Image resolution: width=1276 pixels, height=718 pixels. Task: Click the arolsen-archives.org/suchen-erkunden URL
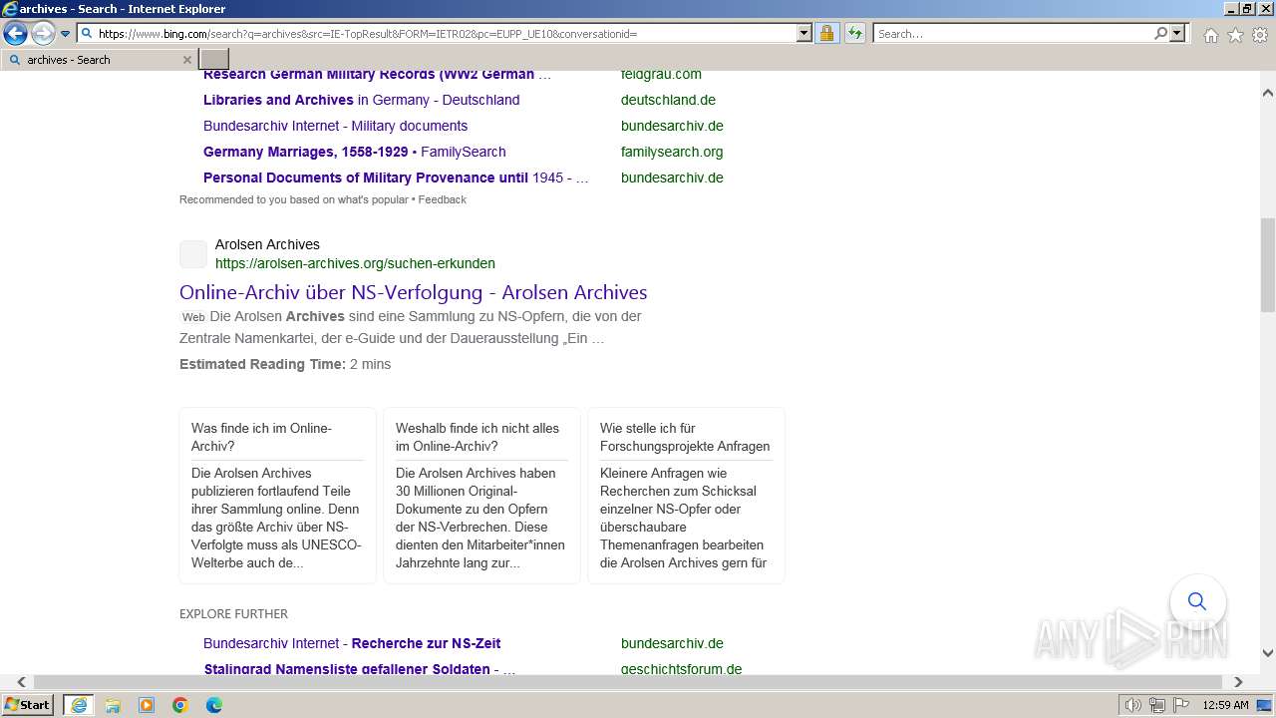tap(355, 263)
